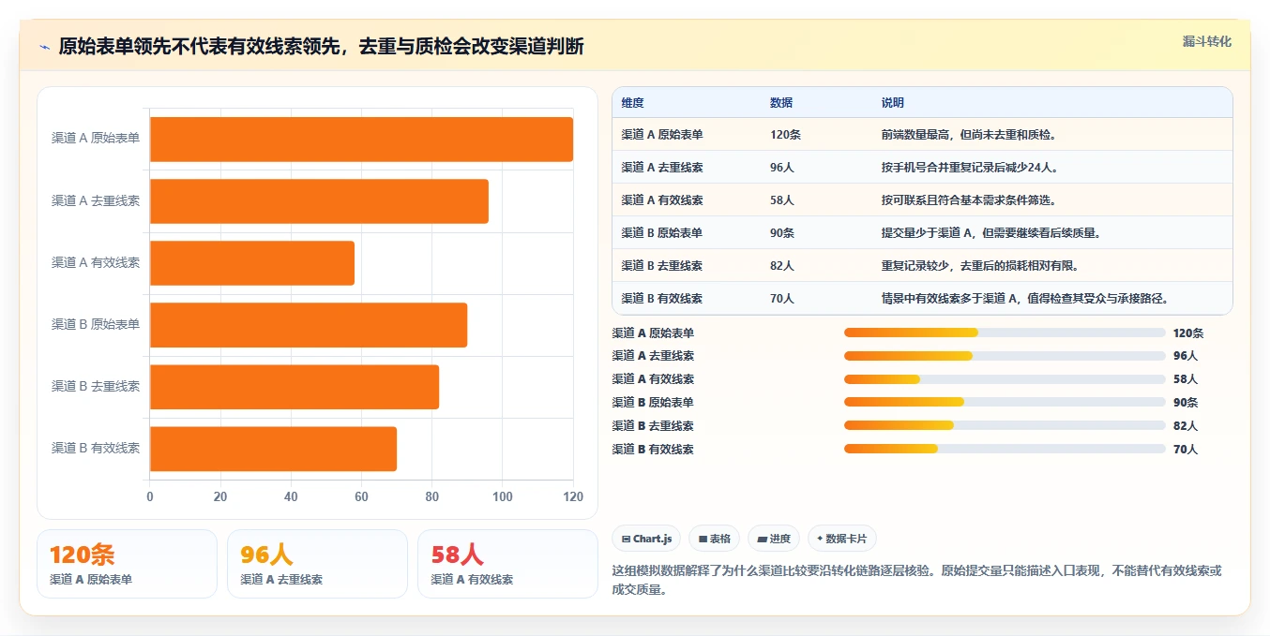Click the 渠道 A 有效线索 progress bar showing 58人
Image resolution: width=1270 pixels, height=636 pixels.
tap(1005, 379)
